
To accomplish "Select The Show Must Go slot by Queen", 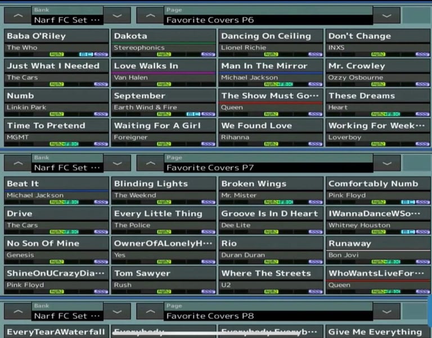I will click(x=271, y=103).
